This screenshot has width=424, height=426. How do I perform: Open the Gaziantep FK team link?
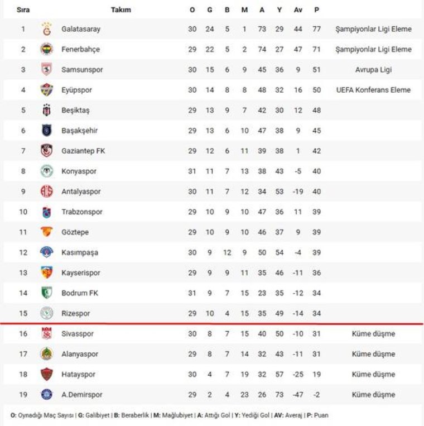83,151
